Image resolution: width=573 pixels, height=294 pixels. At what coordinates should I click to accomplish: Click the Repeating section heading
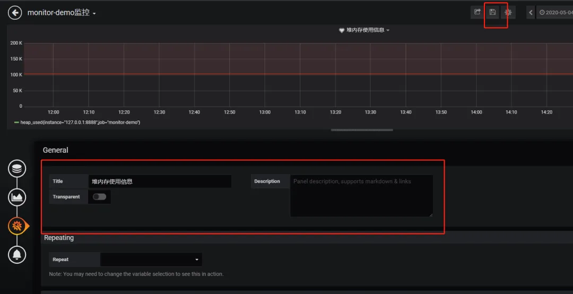(59, 238)
